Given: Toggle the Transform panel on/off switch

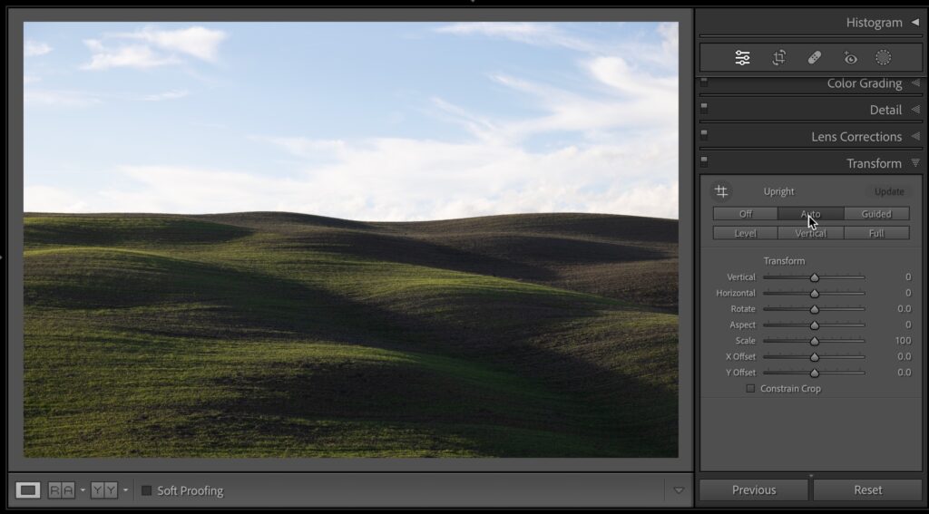Looking at the screenshot, I should tap(704, 162).
